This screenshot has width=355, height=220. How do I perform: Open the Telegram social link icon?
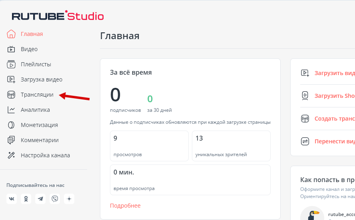[x=40, y=199]
